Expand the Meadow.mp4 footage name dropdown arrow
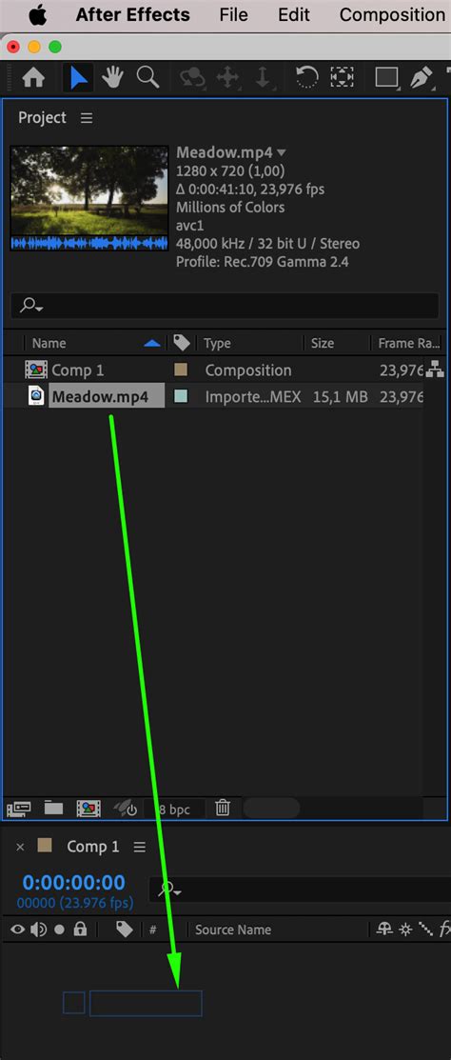 click(282, 152)
